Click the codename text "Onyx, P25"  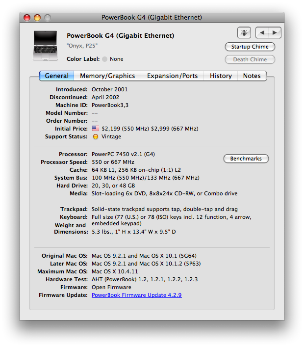[82, 46]
